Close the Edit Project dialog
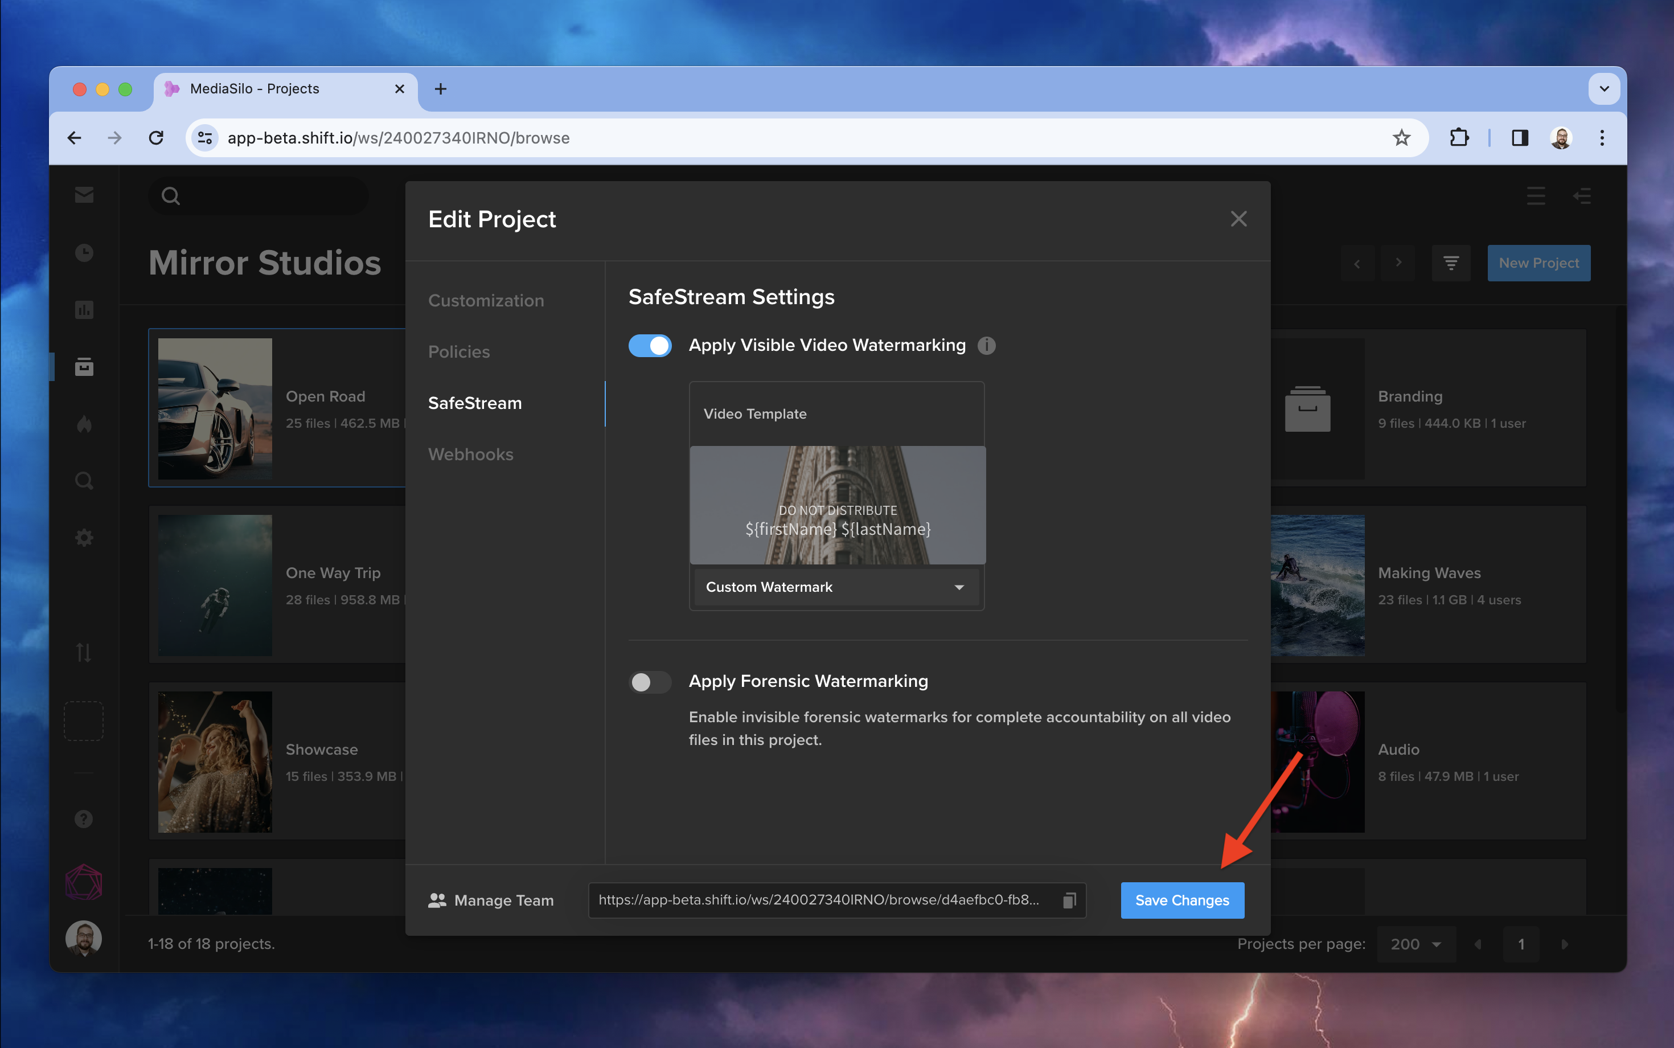Screen dimensions: 1674x1048 pyautogui.click(x=1239, y=219)
